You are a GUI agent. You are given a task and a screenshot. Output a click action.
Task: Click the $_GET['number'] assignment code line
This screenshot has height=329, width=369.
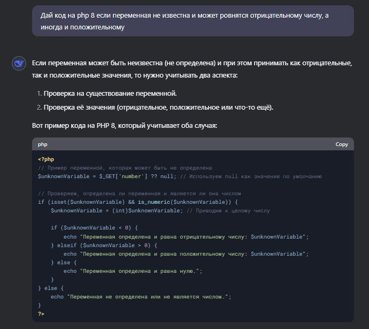107,176
